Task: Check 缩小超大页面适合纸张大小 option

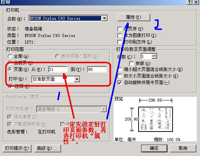Action: [120, 69]
